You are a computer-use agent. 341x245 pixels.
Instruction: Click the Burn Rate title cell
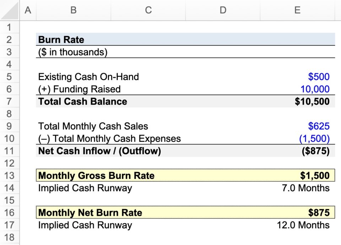pos(73,39)
